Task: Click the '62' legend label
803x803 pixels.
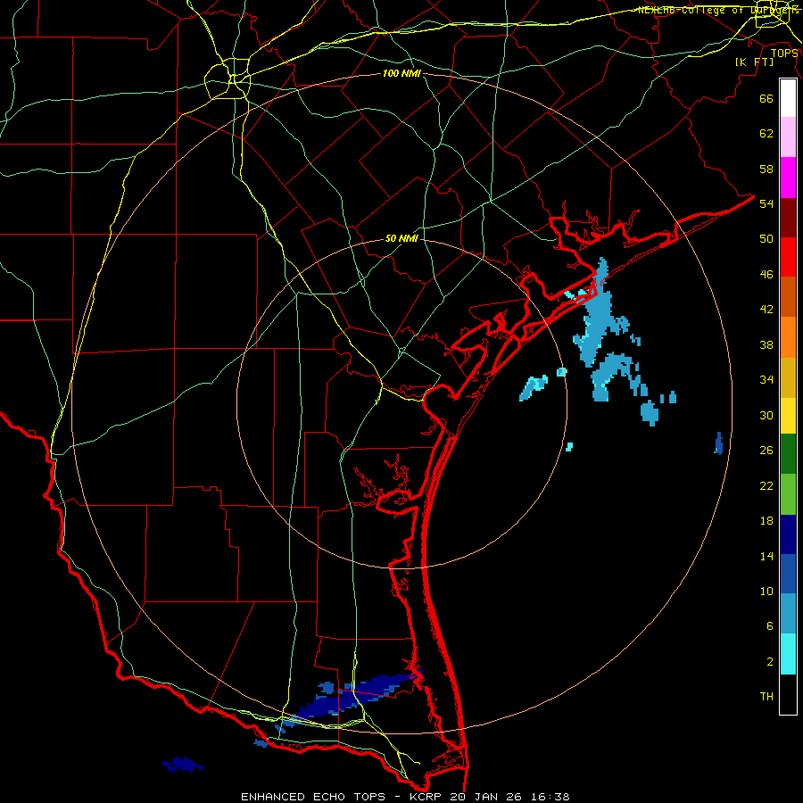Action: pyautogui.click(x=766, y=134)
